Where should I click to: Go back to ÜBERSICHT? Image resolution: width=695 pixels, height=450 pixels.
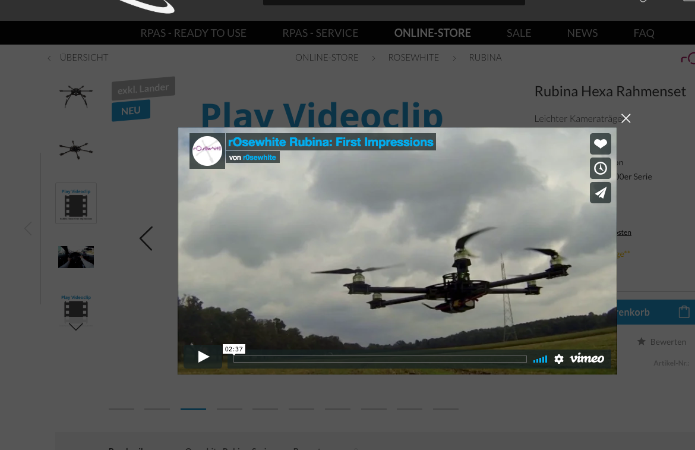point(78,58)
